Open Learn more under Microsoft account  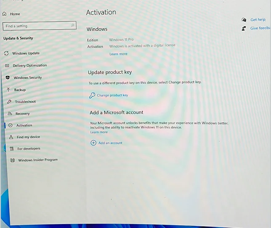[99, 132]
